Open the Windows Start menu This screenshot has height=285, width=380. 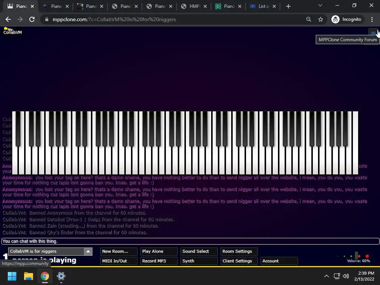click(x=12, y=276)
